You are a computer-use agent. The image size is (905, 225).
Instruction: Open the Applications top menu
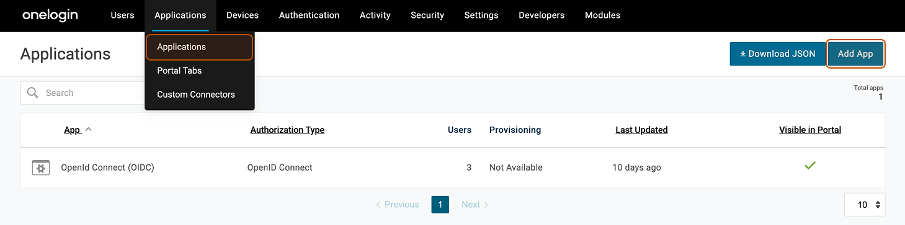tap(180, 15)
